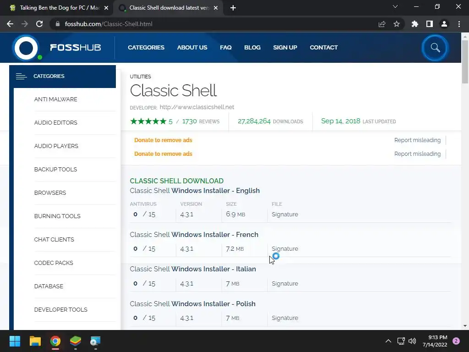Screen dimensions: 469x352
Task: Select BROWSERS category
Action: [x=50, y=193]
